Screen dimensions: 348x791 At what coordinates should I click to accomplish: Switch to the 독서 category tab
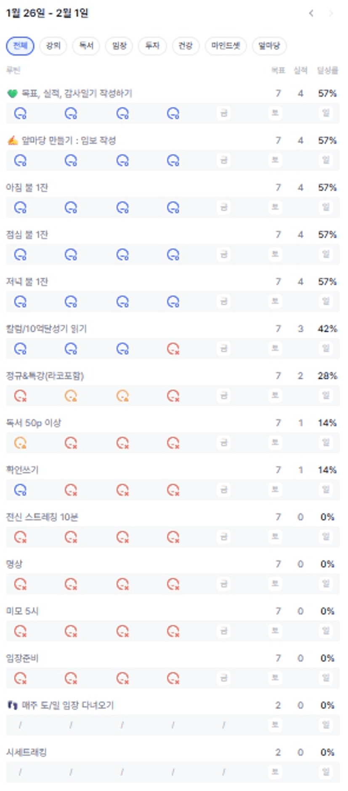click(86, 46)
